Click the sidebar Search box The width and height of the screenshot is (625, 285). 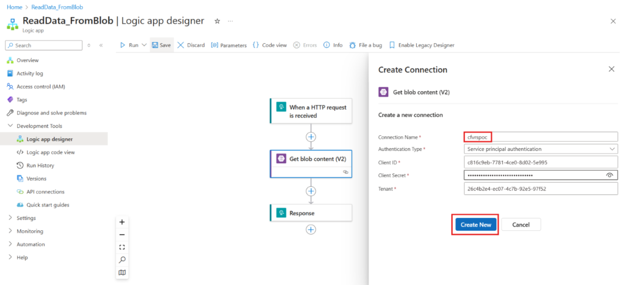pos(44,45)
